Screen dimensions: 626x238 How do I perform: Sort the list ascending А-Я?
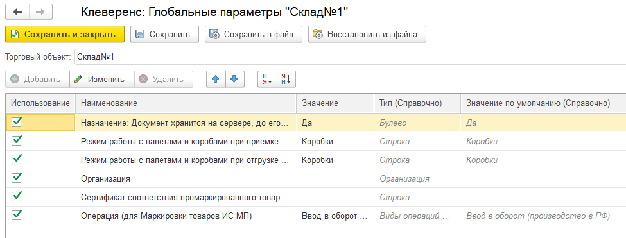pyautogui.click(x=267, y=80)
